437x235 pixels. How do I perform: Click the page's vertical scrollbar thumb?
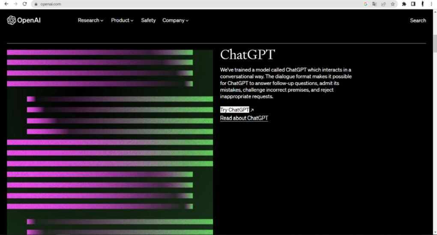[x=434, y=44]
